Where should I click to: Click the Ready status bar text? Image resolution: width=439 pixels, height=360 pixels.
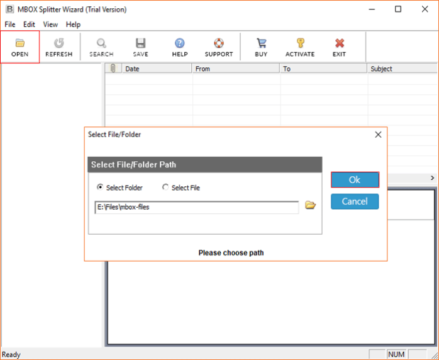pos(11,354)
